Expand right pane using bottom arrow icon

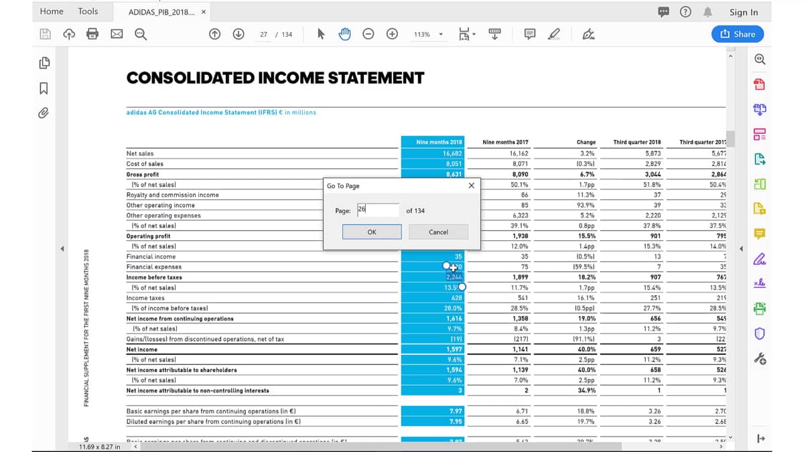click(759, 439)
